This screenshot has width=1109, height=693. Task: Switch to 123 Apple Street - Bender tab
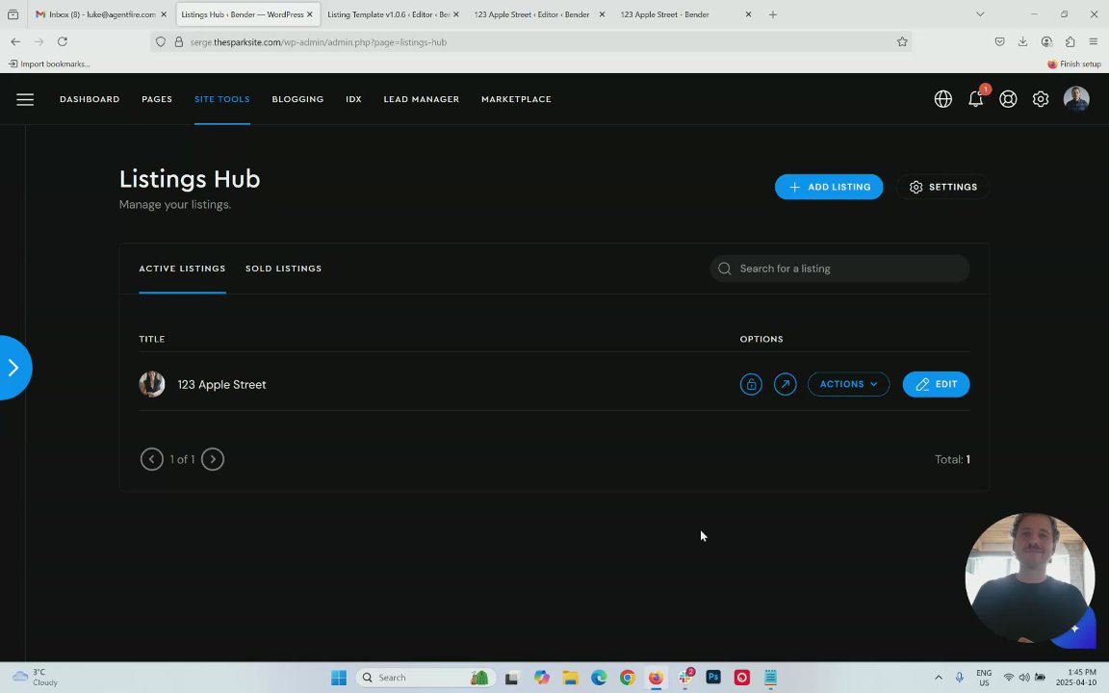click(x=685, y=14)
